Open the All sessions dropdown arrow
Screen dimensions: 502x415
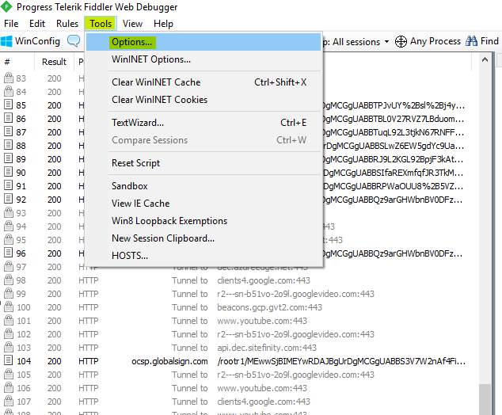(386, 42)
